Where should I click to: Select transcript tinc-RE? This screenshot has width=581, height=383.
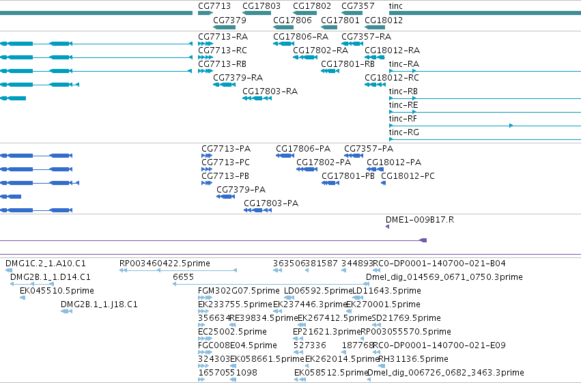(403, 105)
